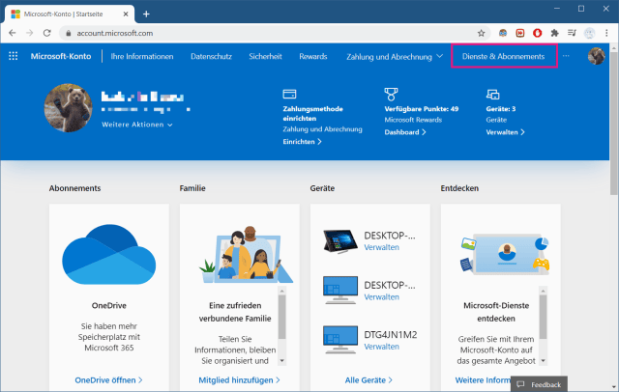Open the Chrome three-dot menu
The width and height of the screenshot is (619, 392).
[606, 33]
